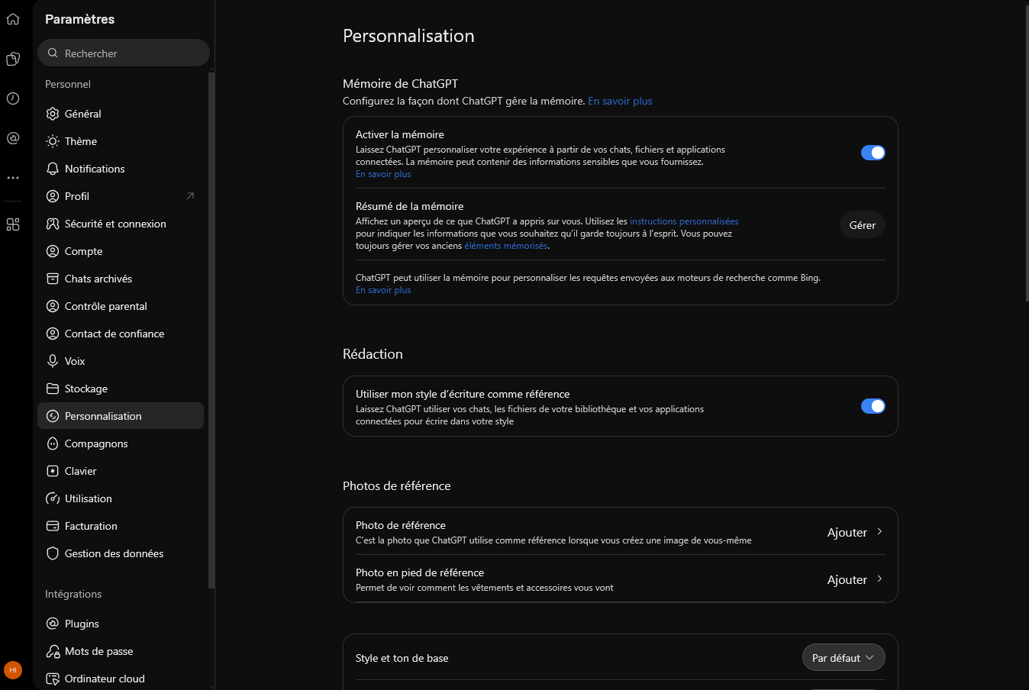
Task: Click the Gestion des données shield icon
Action: [x=53, y=553]
